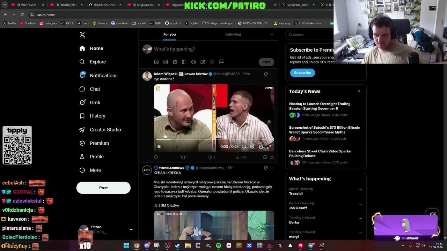Share Adam Więcek's post
Screen dimensions: 447x251
point(272,157)
